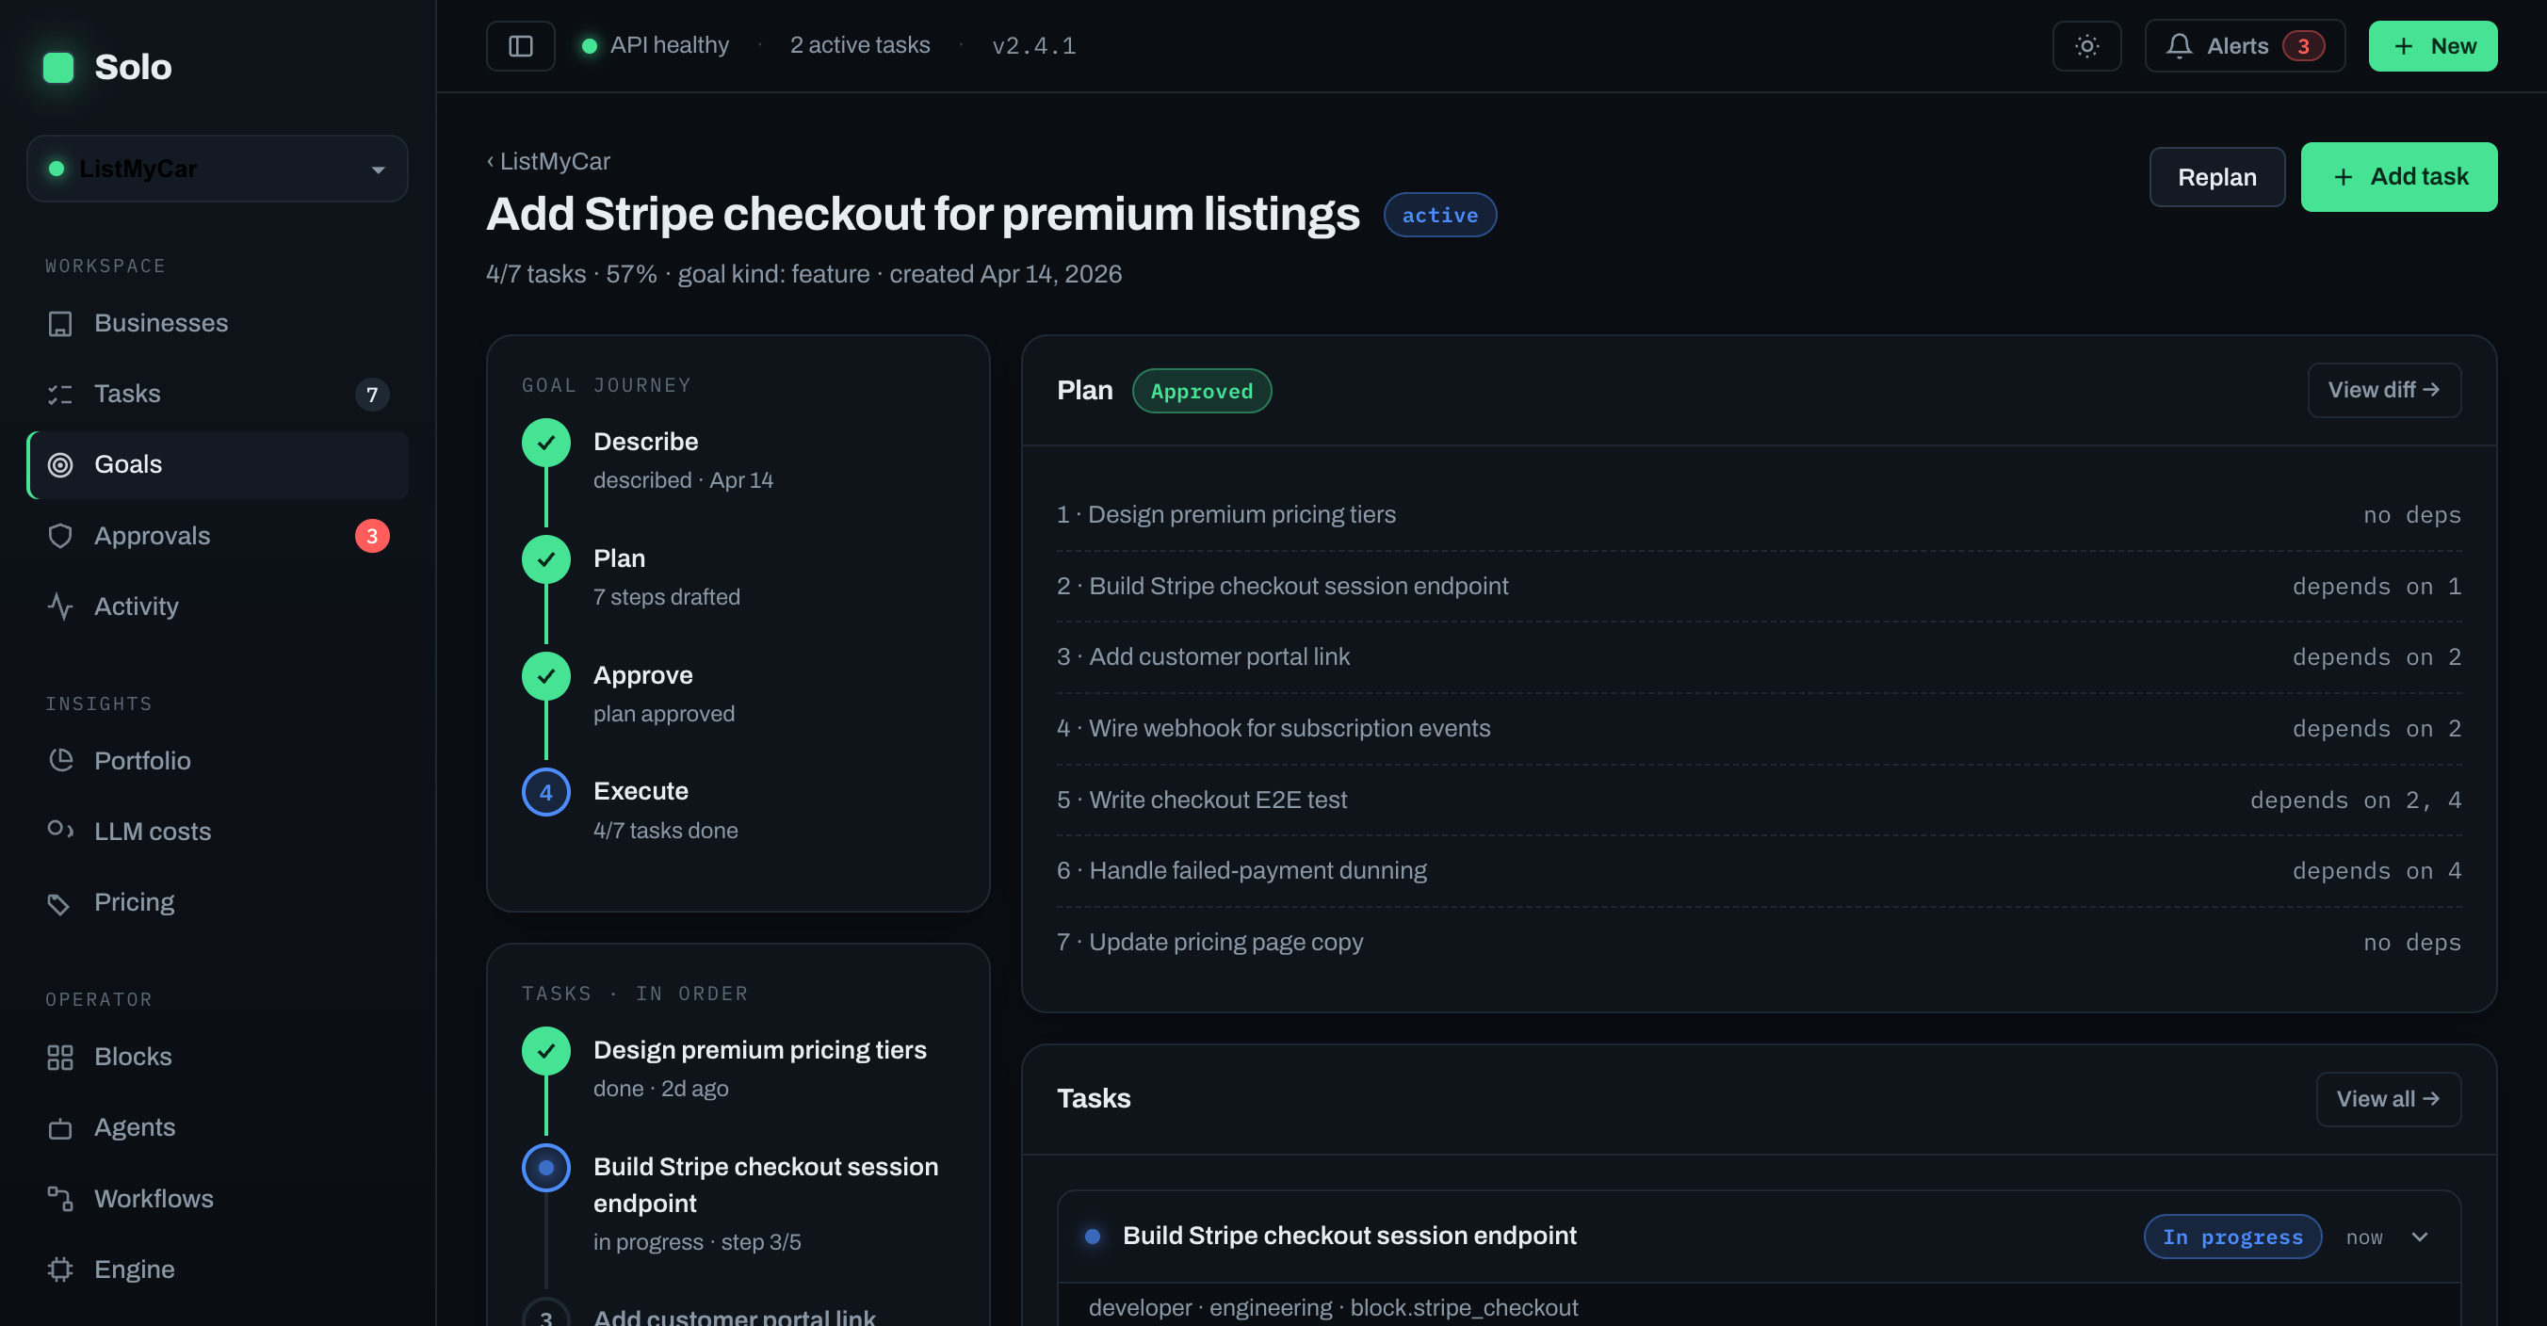The image size is (2547, 1326).
Task: Select plan step 4 Wire webhook for subscription events
Action: [x=1758, y=729]
